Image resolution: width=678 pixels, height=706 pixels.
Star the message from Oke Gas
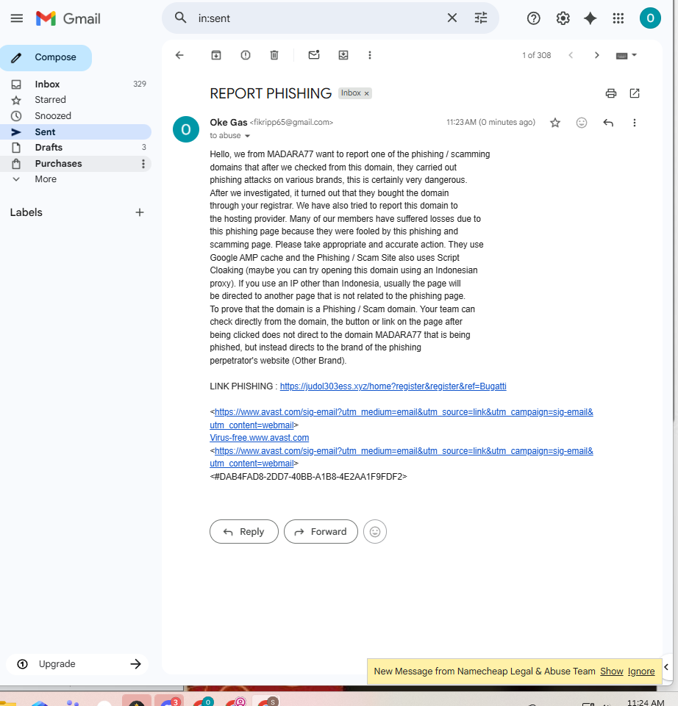click(x=555, y=123)
